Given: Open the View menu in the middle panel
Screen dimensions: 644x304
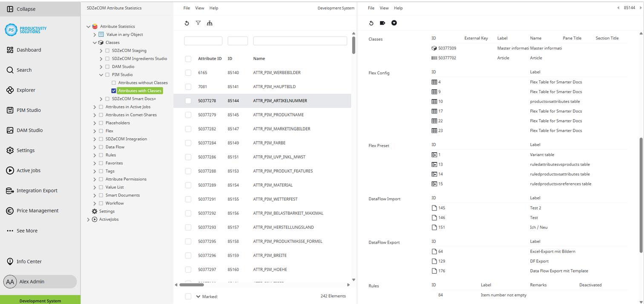Looking at the screenshot, I should coord(199,8).
